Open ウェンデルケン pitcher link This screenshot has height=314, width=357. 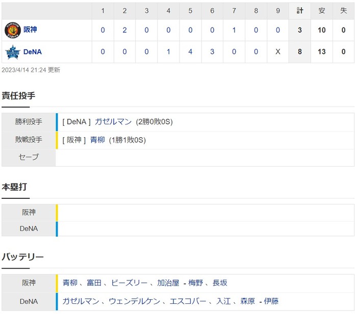point(135,301)
